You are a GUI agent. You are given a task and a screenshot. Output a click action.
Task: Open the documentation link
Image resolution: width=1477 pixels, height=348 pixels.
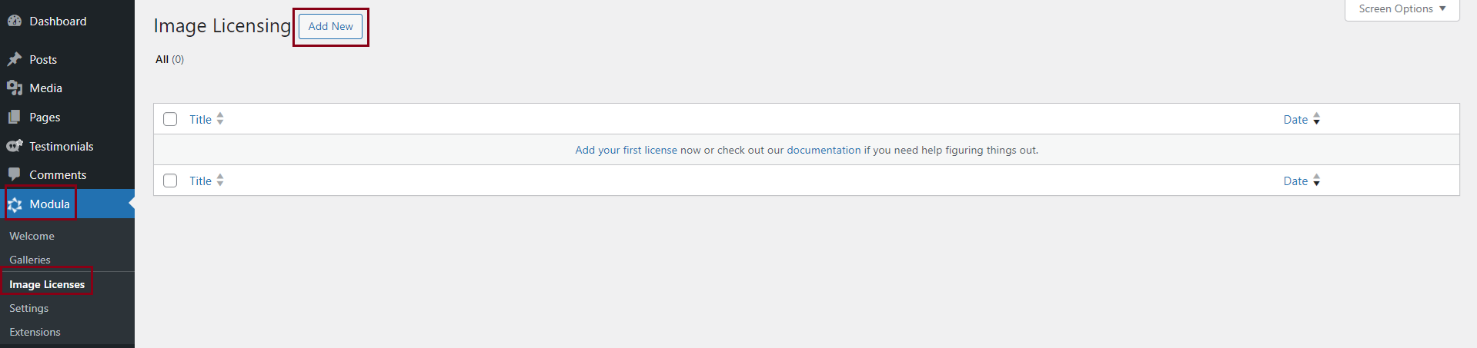coord(824,150)
